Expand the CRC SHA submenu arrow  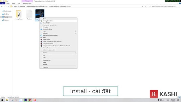(x=76, y=33)
